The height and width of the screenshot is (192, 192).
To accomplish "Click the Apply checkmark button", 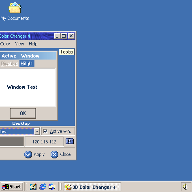I will click(x=34, y=154).
